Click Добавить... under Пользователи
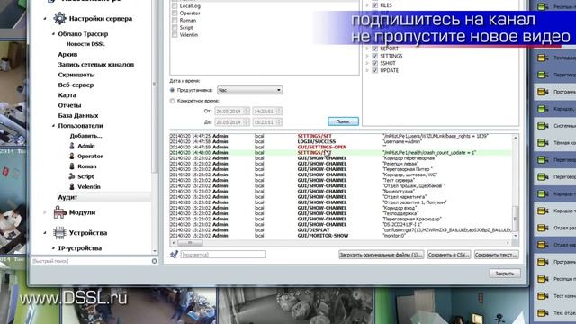This screenshot has width=576, height=324. (x=86, y=136)
